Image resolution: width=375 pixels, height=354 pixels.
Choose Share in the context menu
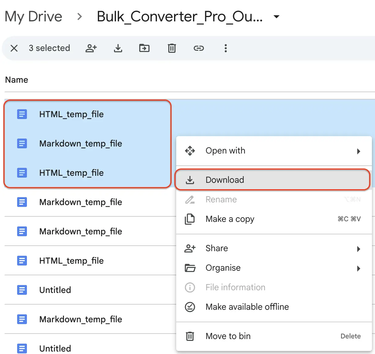coord(274,248)
